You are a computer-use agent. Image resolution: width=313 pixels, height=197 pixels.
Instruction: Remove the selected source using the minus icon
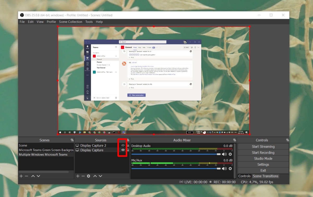tap(83, 176)
